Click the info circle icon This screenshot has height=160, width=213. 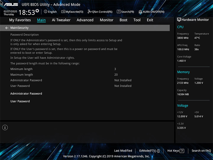click(5, 127)
